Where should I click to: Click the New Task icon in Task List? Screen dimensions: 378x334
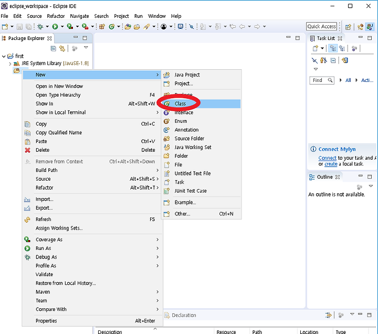[x=316, y=48]
